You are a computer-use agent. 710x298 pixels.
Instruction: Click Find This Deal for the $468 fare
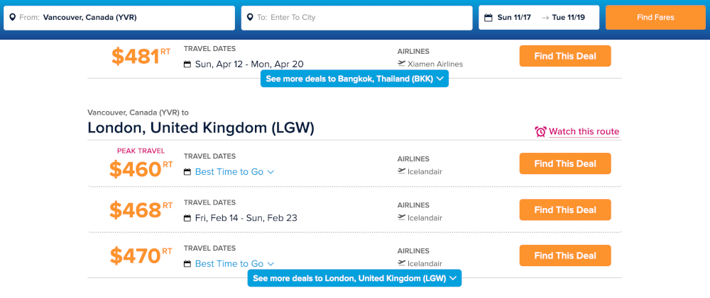coord(565,210)
